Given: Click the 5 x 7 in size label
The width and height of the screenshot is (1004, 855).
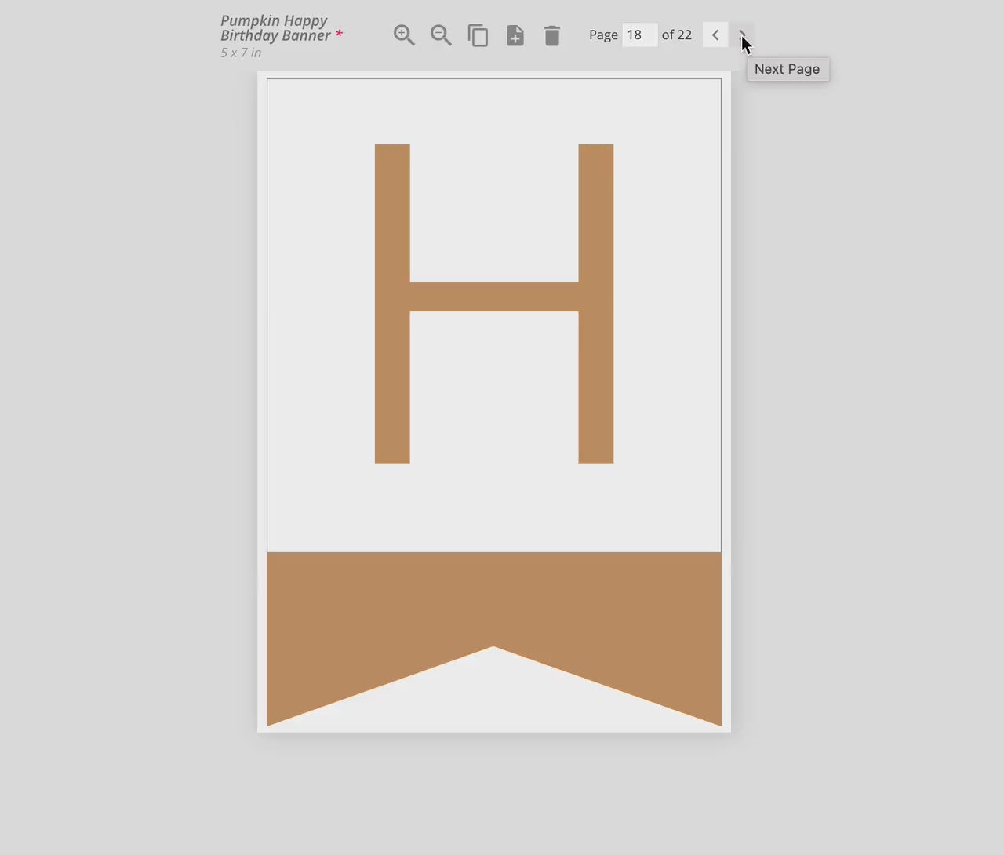Looking at the screenshot, I should [x=241, y=53].
